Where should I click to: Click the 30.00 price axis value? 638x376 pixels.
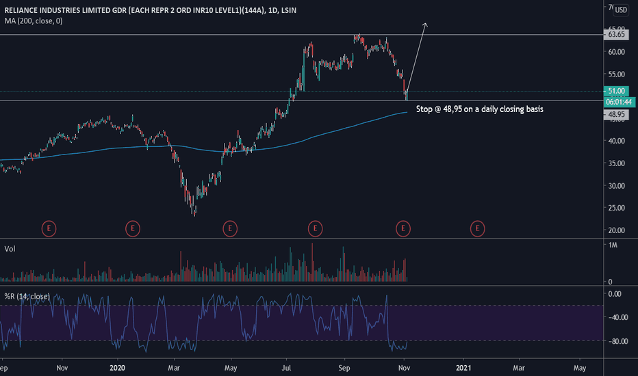click(616, 186)
